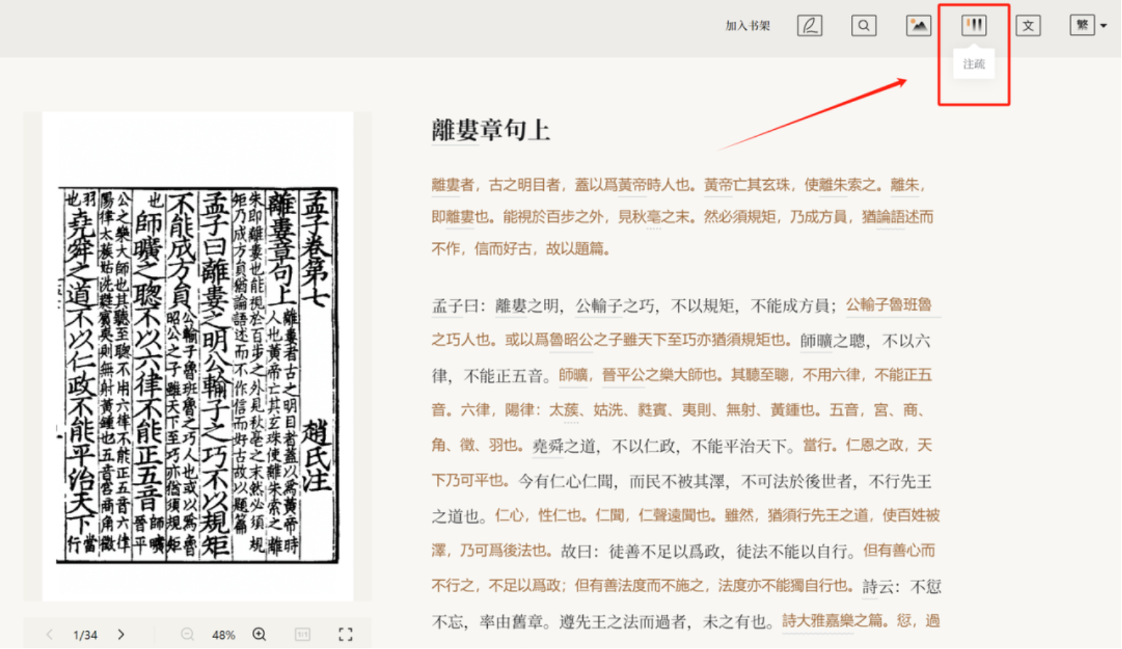Open the search magnifier tool
Screen dimensions: 1122x649
click(864, 25)
